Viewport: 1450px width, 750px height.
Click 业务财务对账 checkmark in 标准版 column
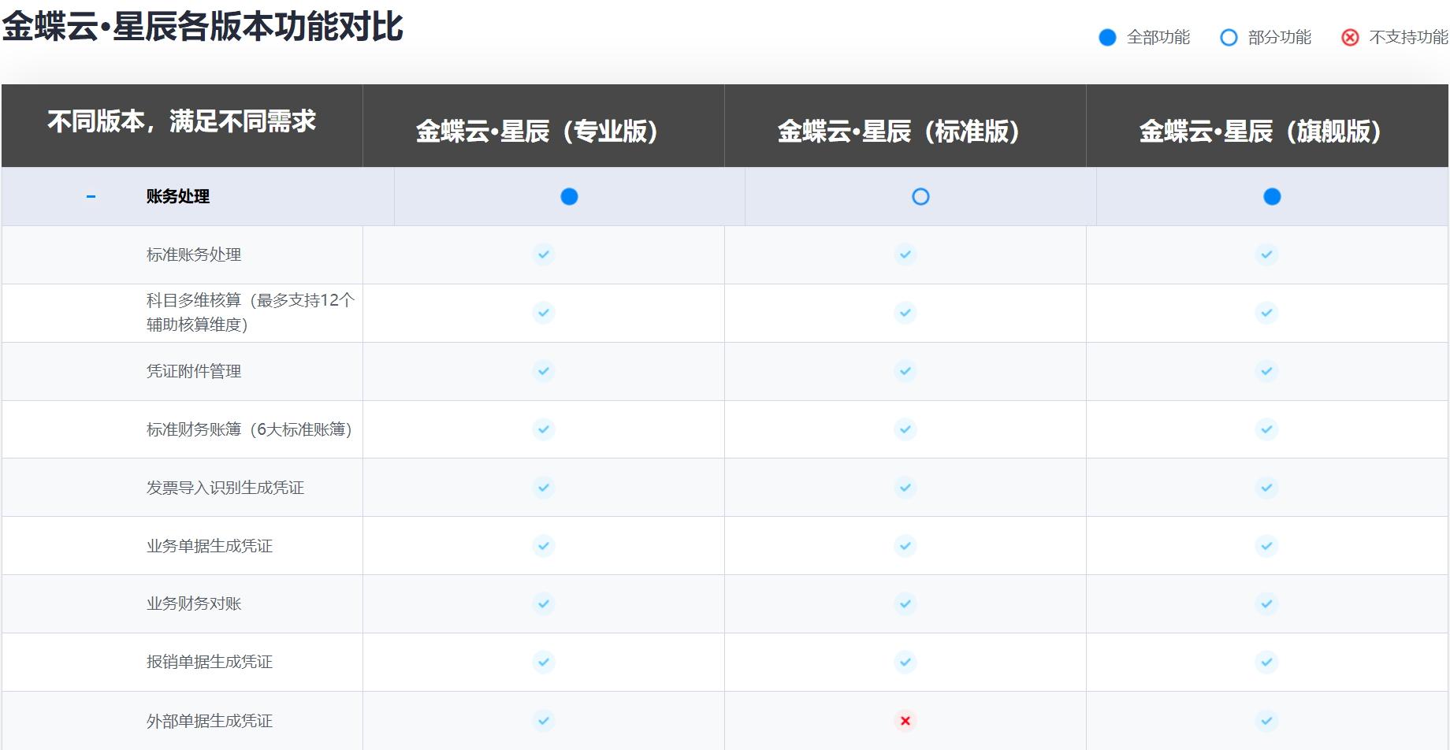[905, 603]
